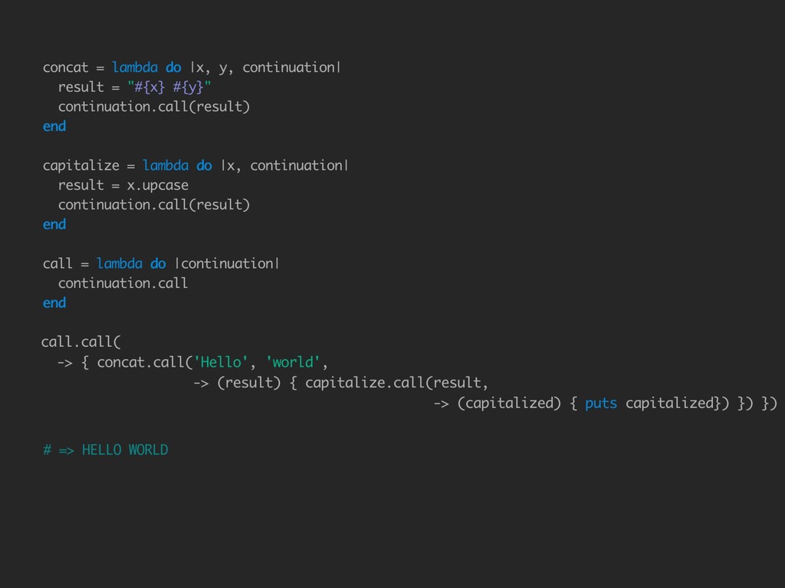This screenshot has height=588, width=785.
Task: Click the '-> (result)' lambda parameter
Action: click(x=237, y=383)
